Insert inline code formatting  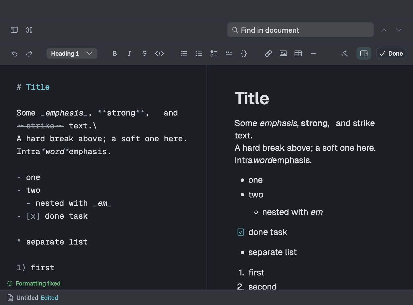tap(159, 54)
